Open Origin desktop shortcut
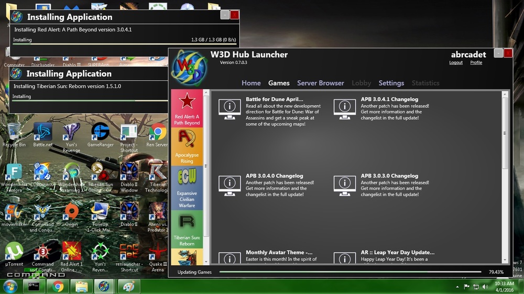524x294 pixels. tap(71, 214)
